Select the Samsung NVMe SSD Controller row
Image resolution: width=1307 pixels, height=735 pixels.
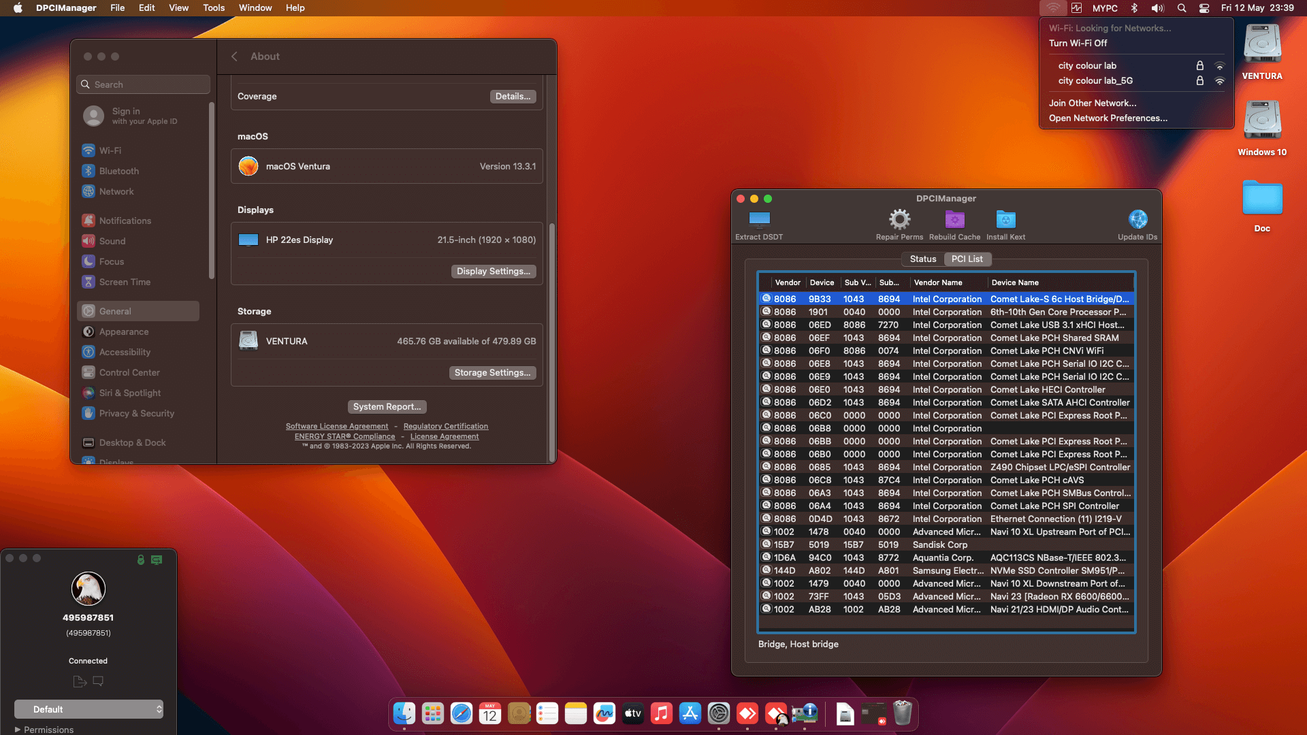947,570
